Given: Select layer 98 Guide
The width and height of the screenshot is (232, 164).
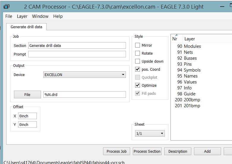Looking at the screenshot, I should pyautogui.click(x=201, y=94).
